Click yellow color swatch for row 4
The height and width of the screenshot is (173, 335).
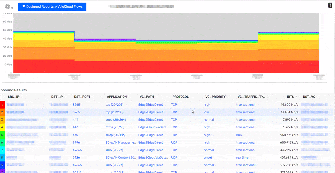tap(2, 127)
